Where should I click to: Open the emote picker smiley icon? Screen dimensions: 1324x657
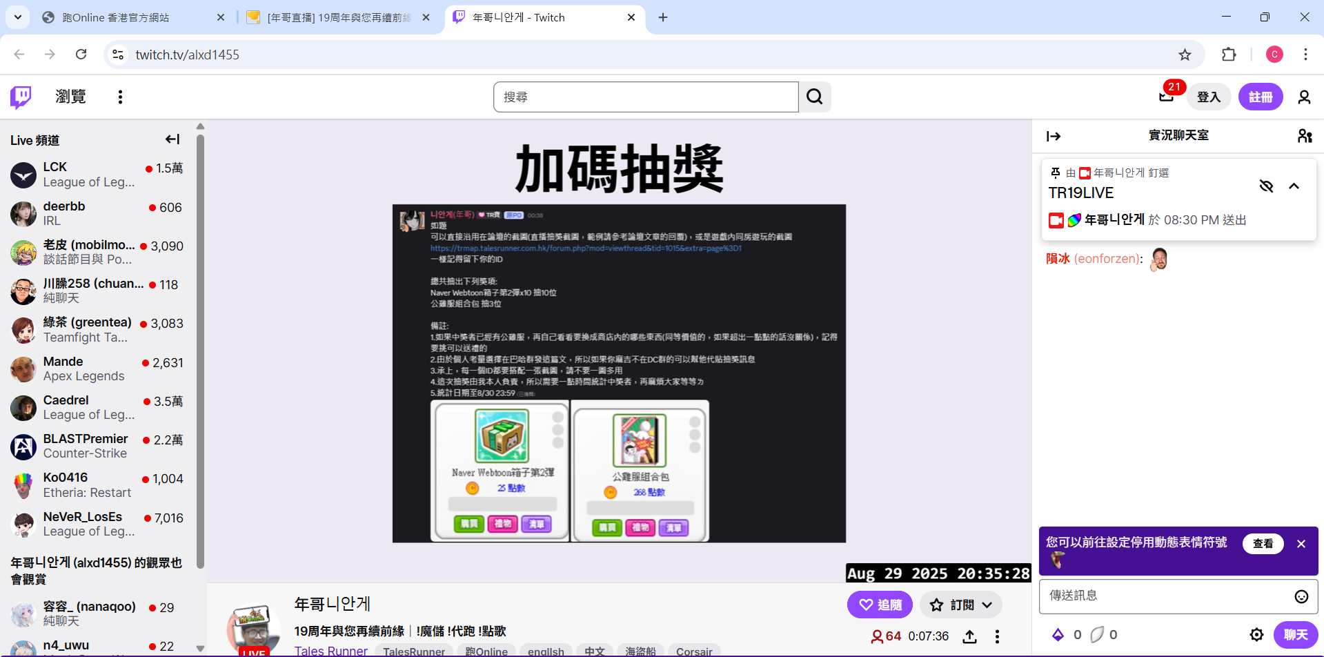click(x=1301, y=596)
